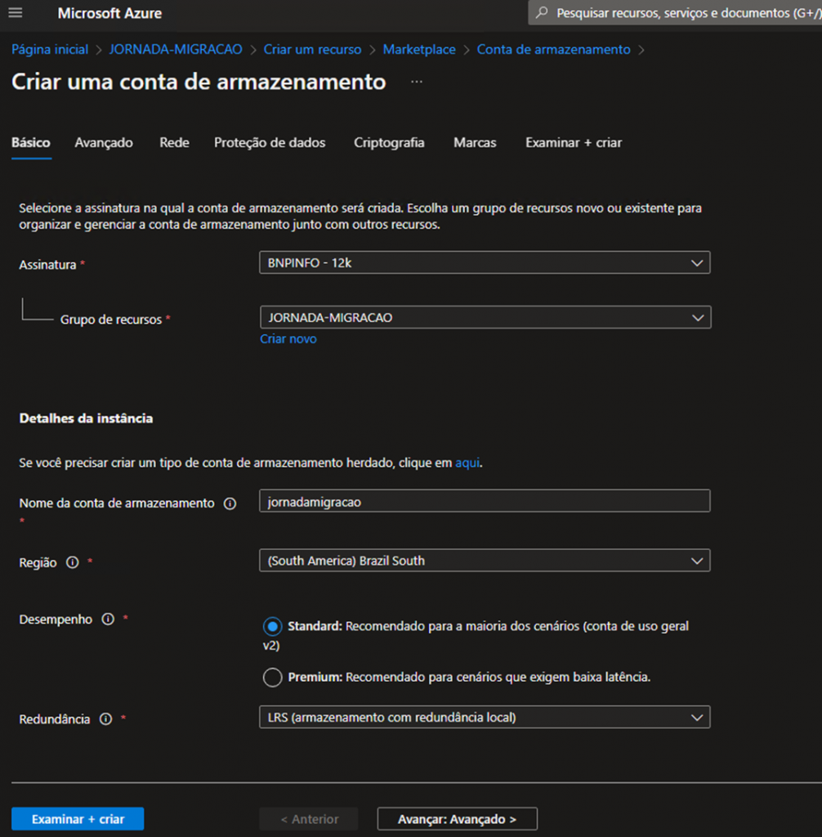Click the Examinar + criar button

(x=78, y=819)
